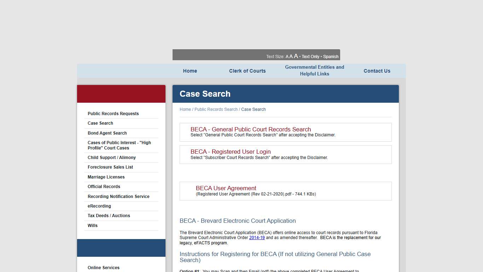Open Administrative Order 2014-19 link
483x272 pixels.
pos(257,238)
